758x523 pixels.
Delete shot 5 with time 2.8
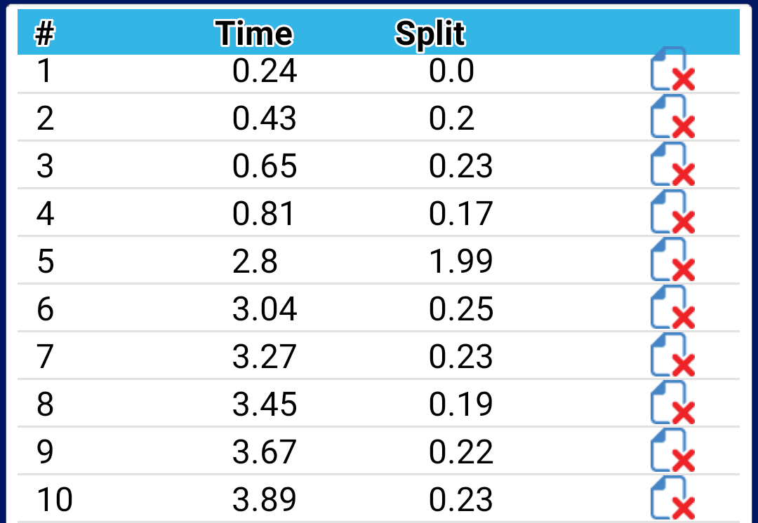[672, 259]
